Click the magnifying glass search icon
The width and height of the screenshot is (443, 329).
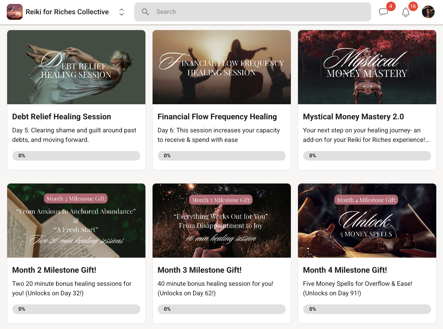coord(145,12)
